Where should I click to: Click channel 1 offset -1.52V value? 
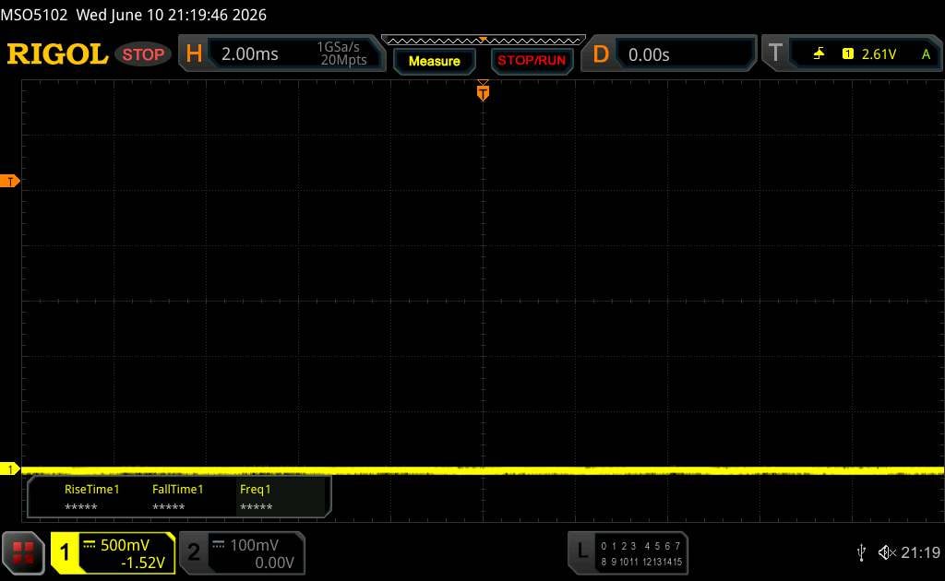click(143, 563)
